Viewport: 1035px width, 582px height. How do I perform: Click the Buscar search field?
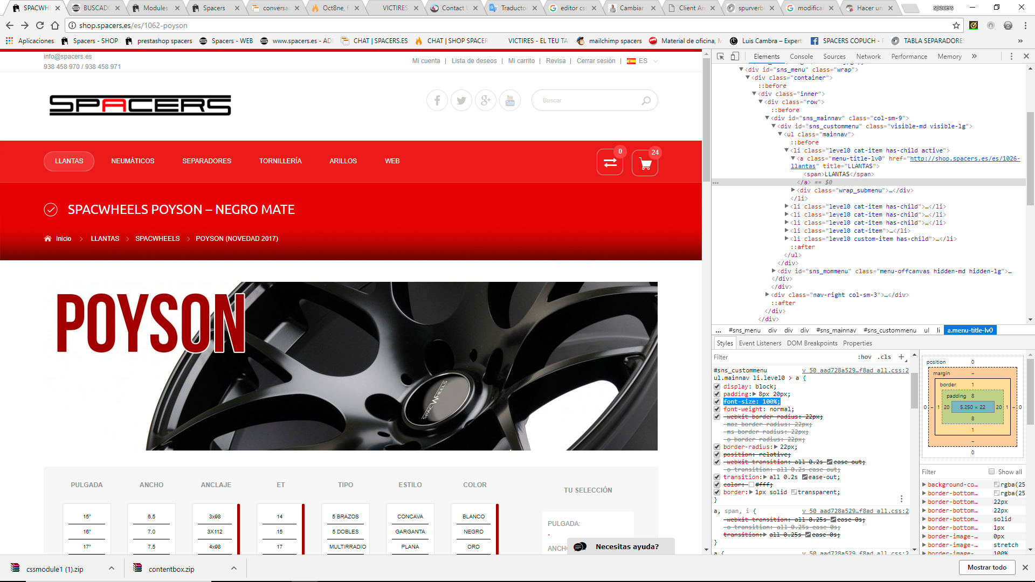(588, 100)
